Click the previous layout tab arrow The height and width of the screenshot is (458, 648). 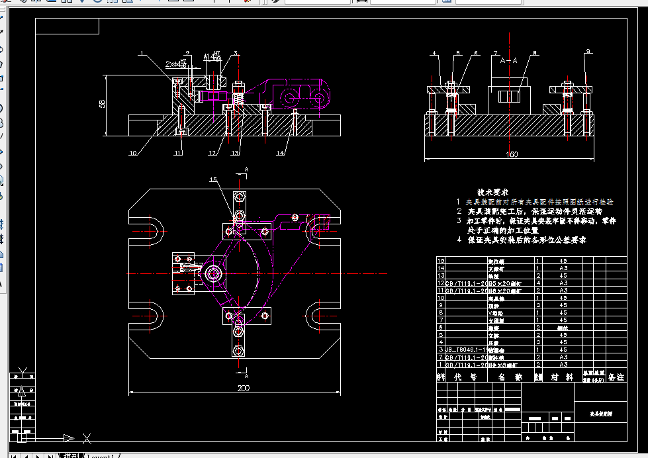(x=26, y=456)
